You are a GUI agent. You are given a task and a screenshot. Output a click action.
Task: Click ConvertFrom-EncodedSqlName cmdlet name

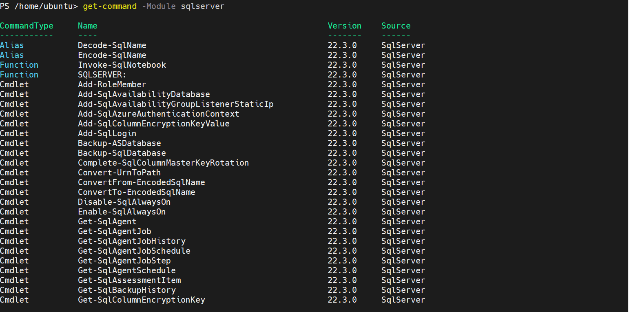142,182
